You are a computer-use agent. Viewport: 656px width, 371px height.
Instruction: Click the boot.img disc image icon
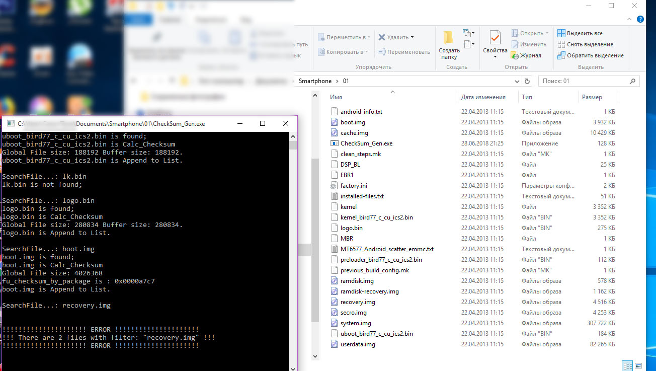[x=335, y=122]
